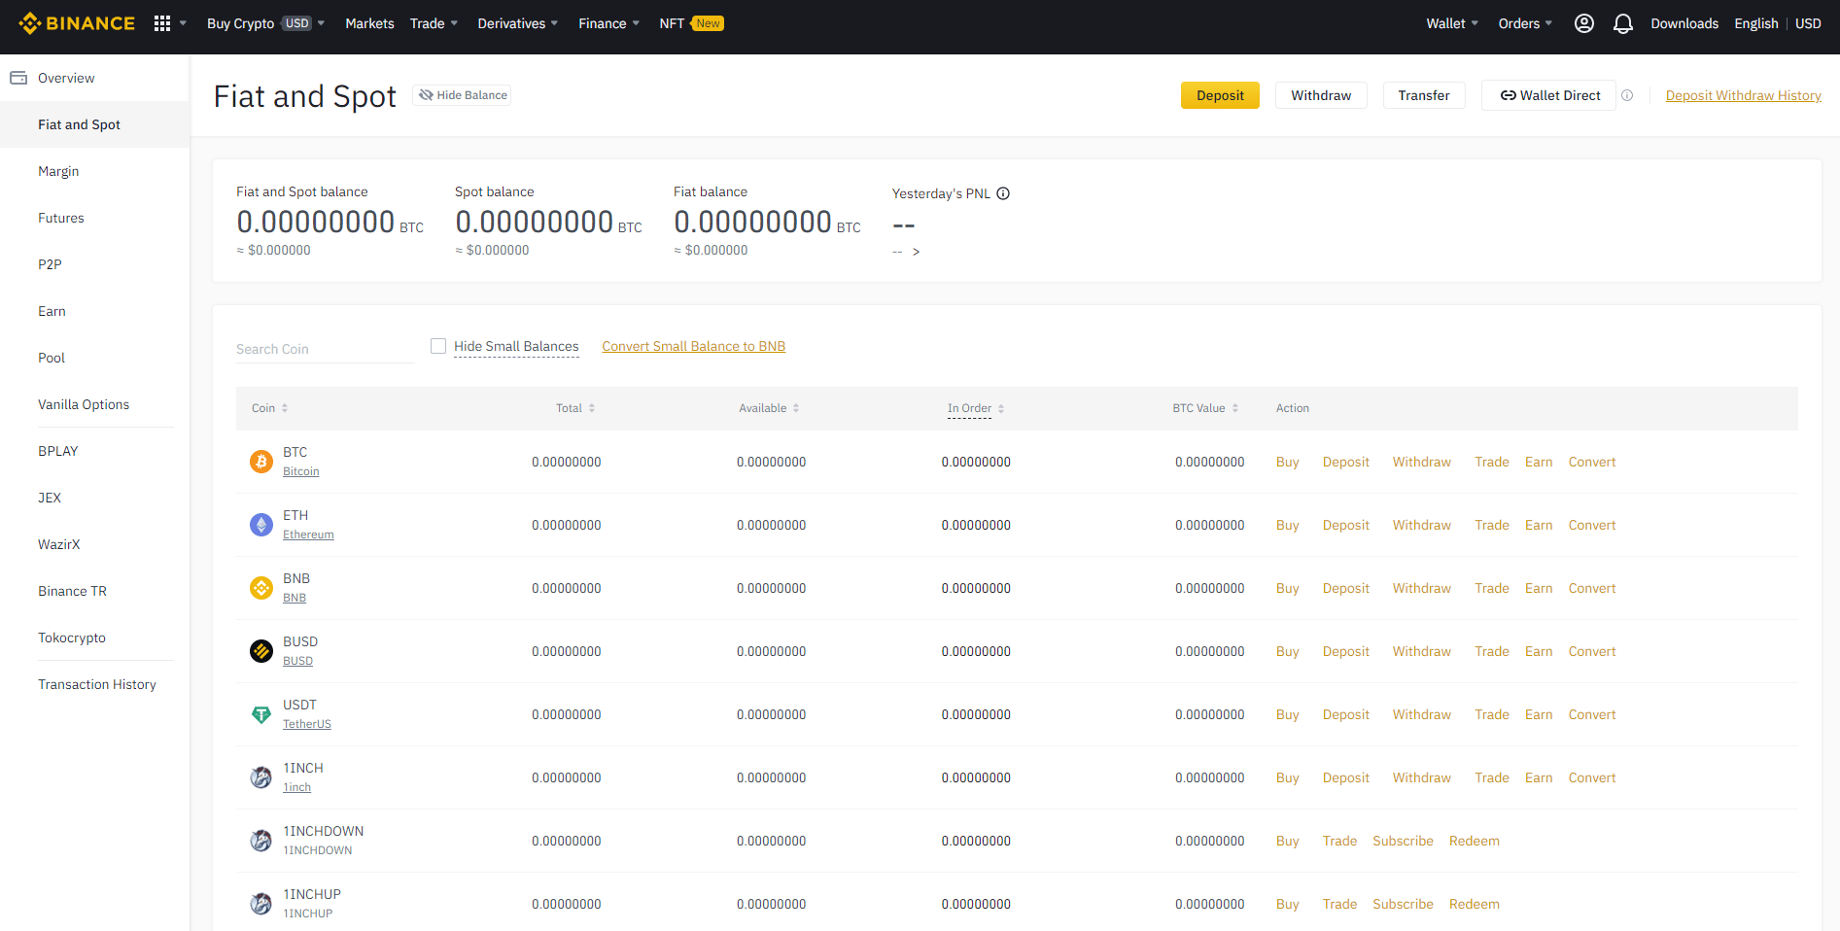Click the Bitcoin coin icon

(261, 462)
